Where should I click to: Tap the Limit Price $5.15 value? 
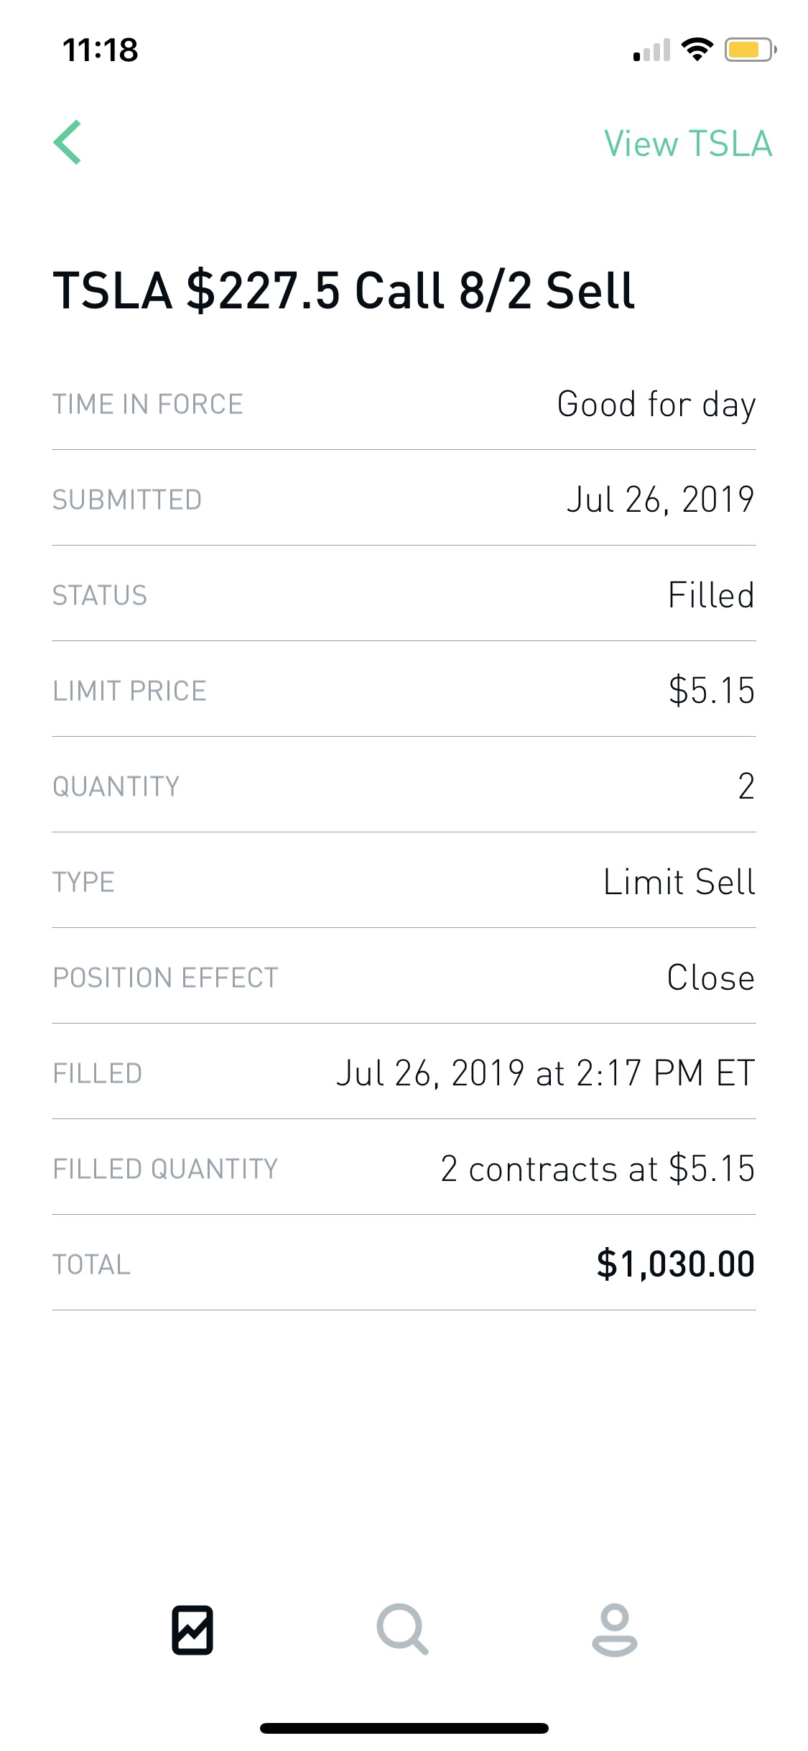(712, 691)
